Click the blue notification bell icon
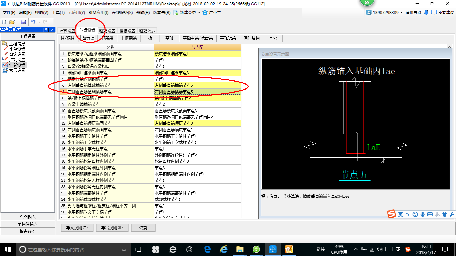 [426, 12]
